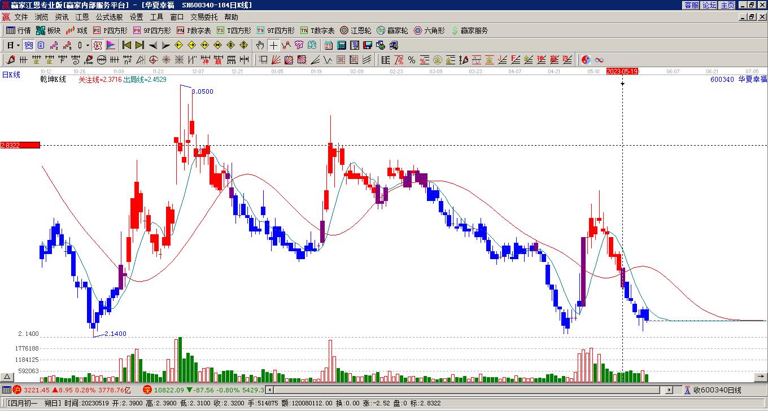Launch the 赢家轮 wheel tool

pos(392,30)
